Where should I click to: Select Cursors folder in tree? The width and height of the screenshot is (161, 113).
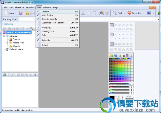tap(16, 39)
